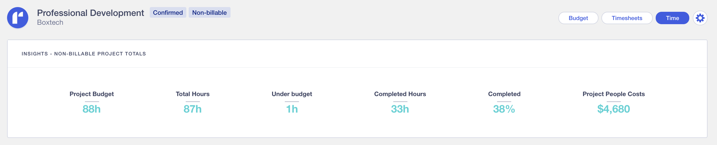Click the 38% completed value

pos(504,109)
